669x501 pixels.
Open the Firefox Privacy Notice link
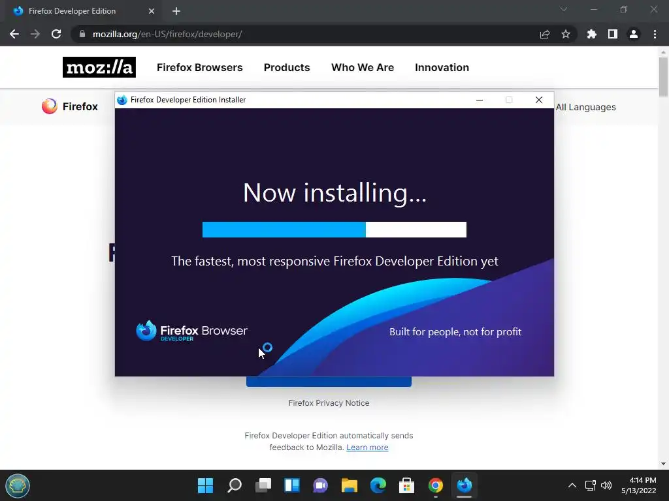(329, 403)
